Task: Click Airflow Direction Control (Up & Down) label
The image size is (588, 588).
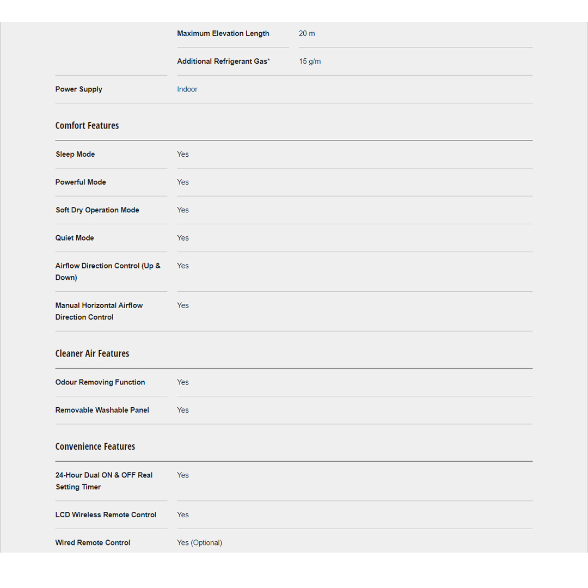Action: tap(108, 271)
